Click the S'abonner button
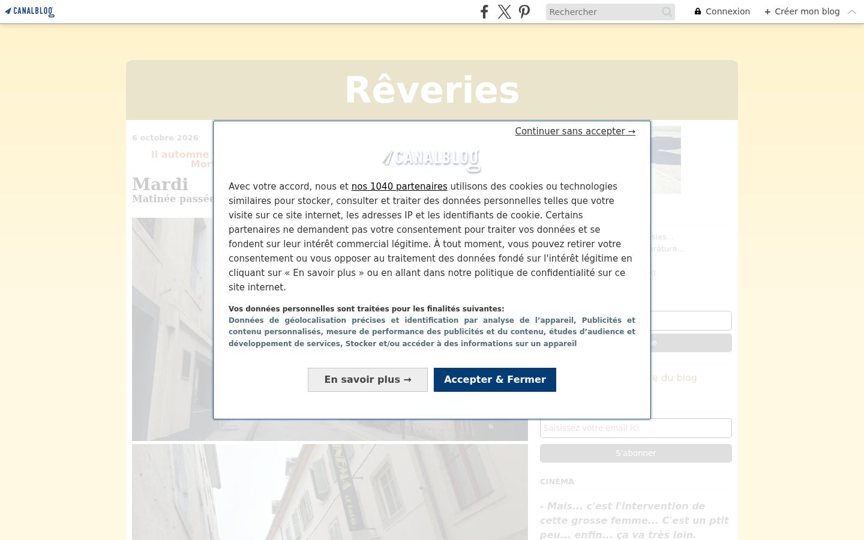 click(x=636, y=453)
